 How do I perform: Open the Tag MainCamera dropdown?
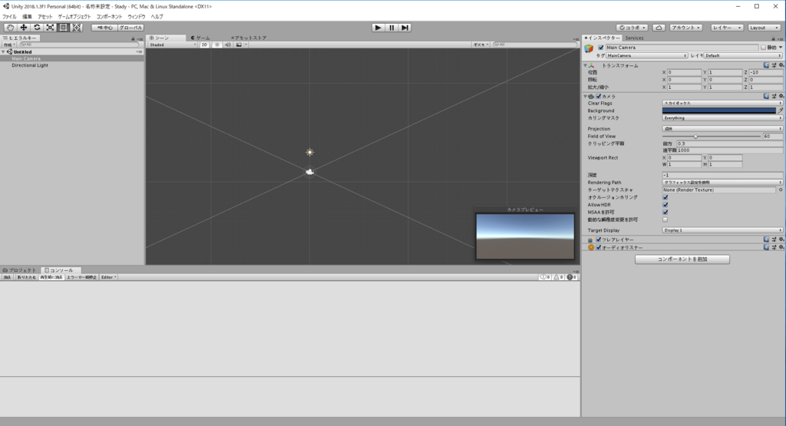(646, 55)
